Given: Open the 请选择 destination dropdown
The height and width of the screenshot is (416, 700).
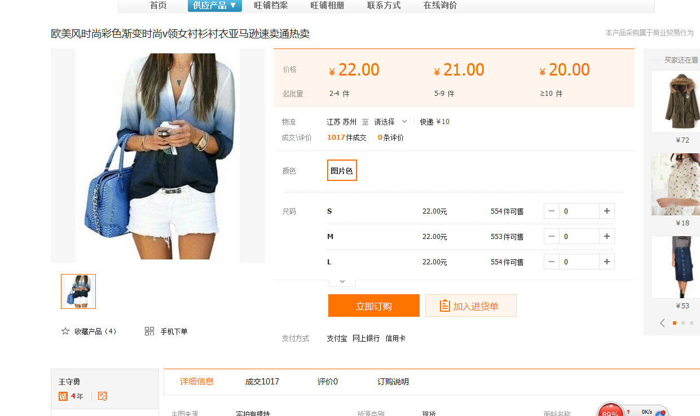Looking at the screenshot, I should point(390,122).
